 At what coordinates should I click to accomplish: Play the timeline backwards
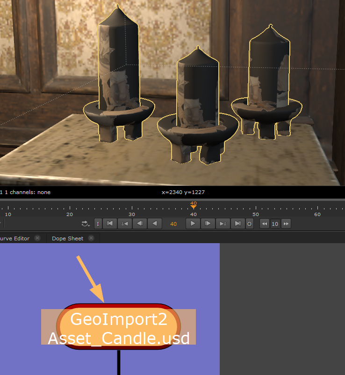[x=154, y=224]
